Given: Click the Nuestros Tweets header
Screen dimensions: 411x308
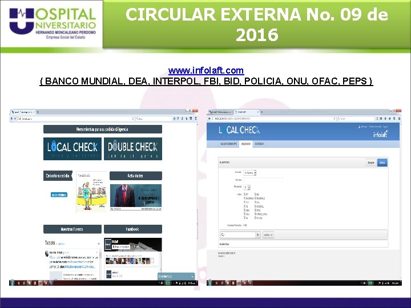Looking at the screenshot, I should click(x=72, y=229).
